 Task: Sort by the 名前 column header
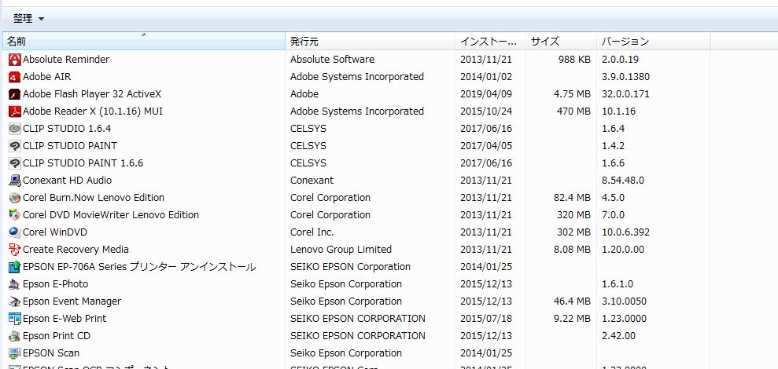coord(144,41)
